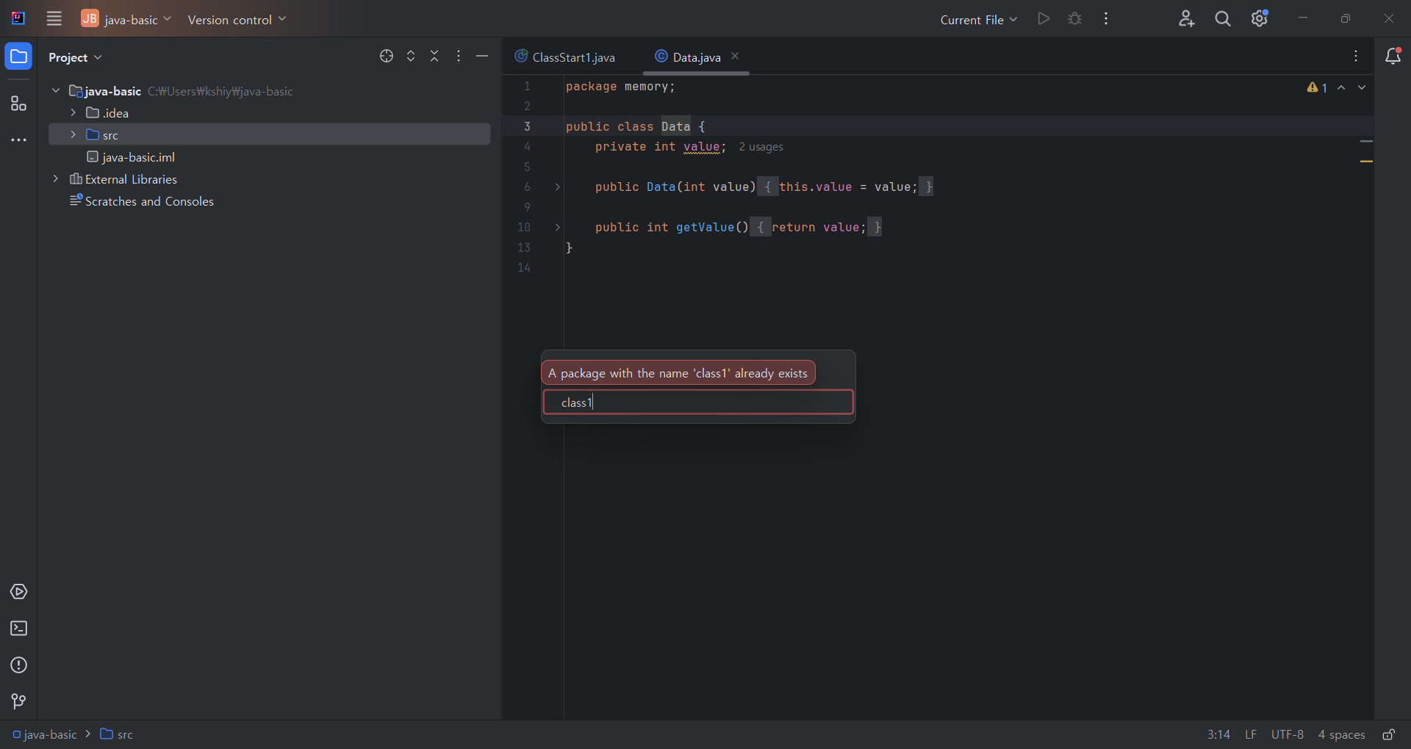1411x749 pixels.
Task: Toggle read-only lock icon in status bar
Action: coord(1389,734)
